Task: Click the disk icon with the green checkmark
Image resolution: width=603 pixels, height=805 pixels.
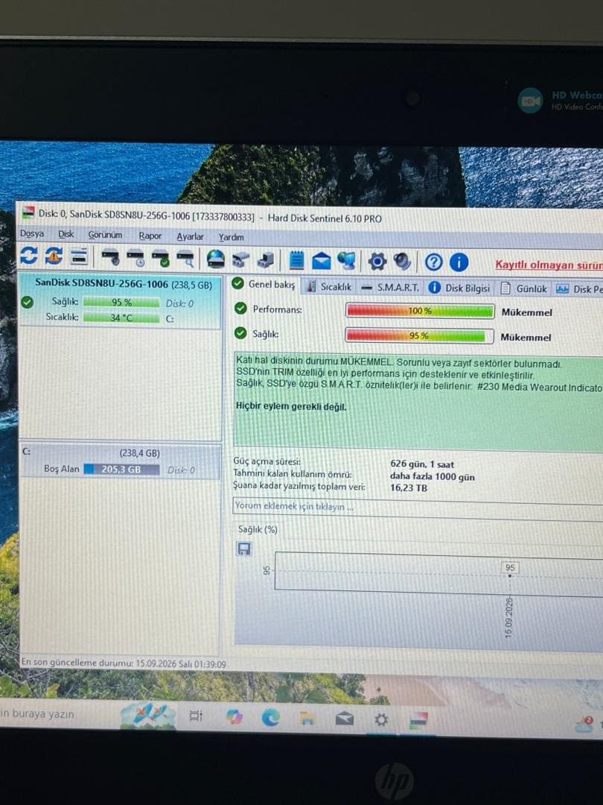Action: [x=161, y=258]
